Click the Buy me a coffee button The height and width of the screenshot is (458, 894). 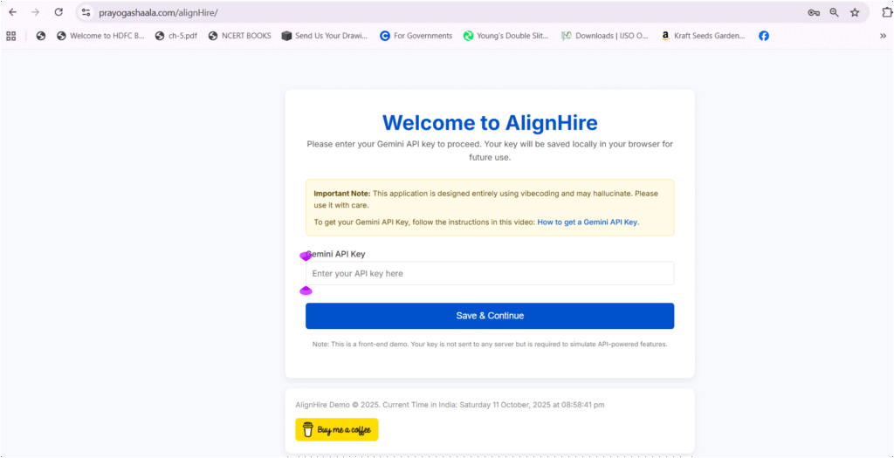pos(336,430)
